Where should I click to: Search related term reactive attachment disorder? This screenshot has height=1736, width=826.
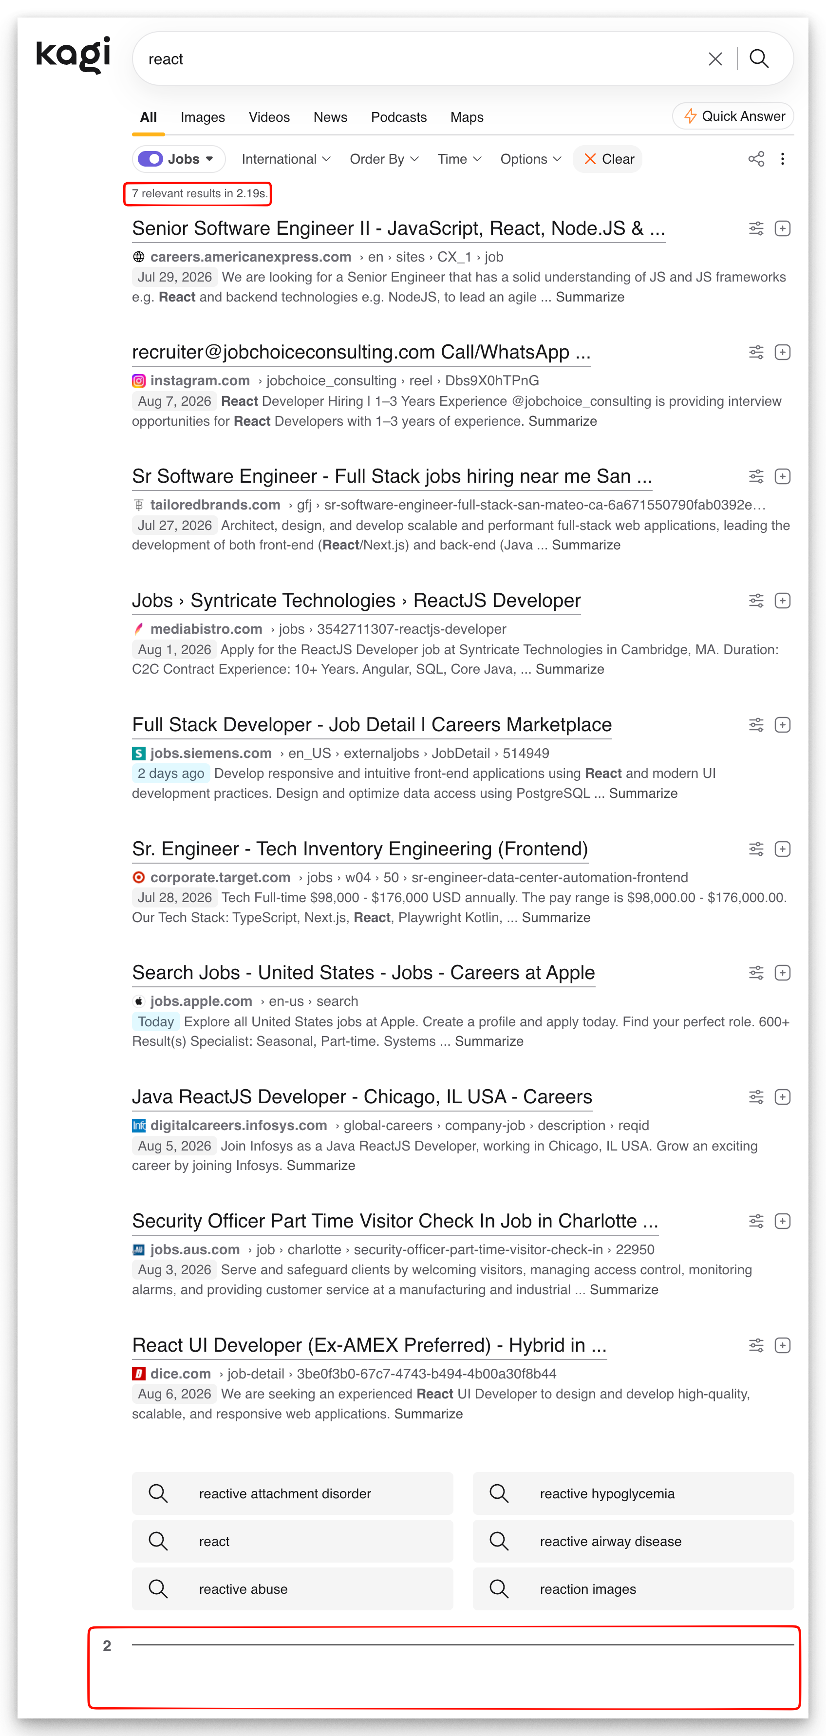292,1493
